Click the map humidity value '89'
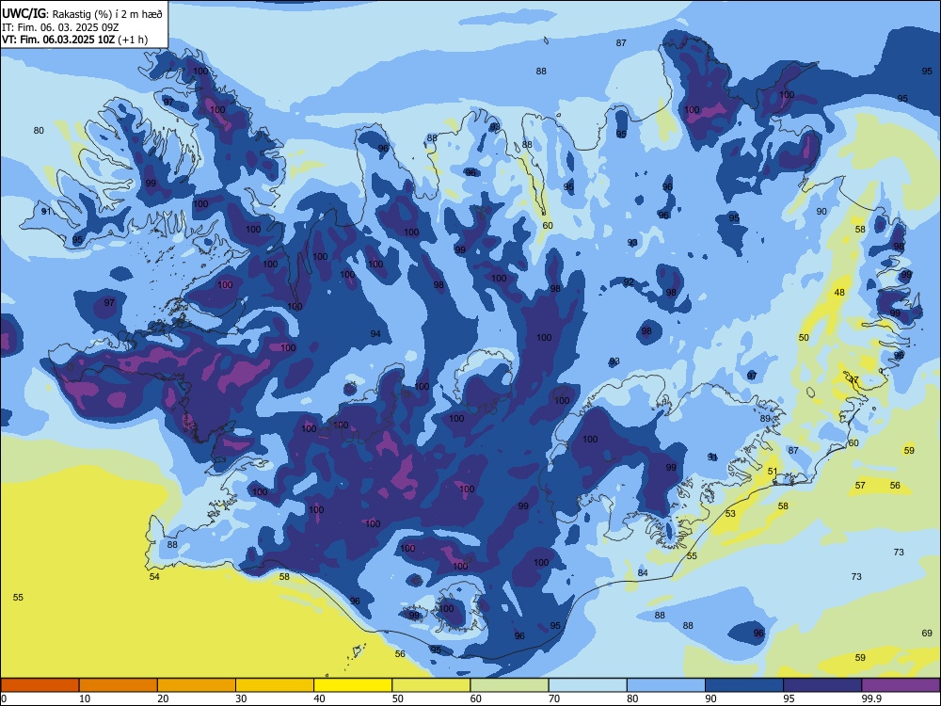This screenshot has width=941, height=706. [764, 419]
